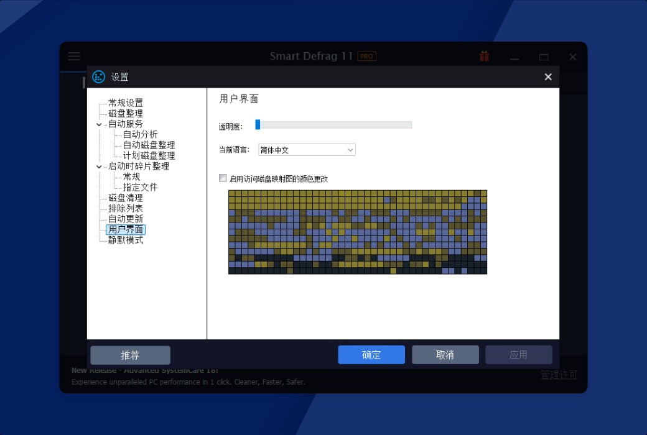Open the hamburger menu in Smart Defrag window
The image size is (647, 435).
tap(74, 56)
